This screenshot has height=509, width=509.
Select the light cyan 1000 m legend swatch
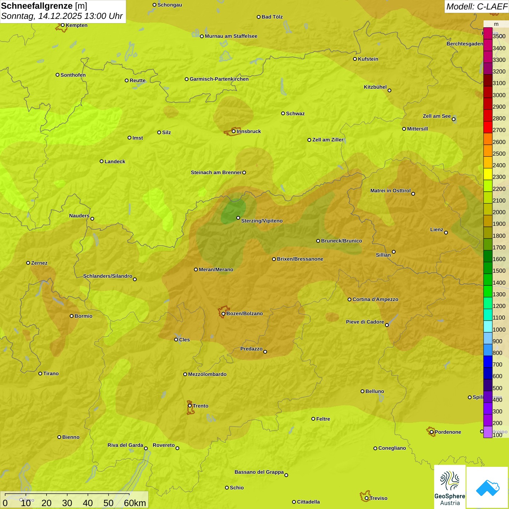[488, 326]
